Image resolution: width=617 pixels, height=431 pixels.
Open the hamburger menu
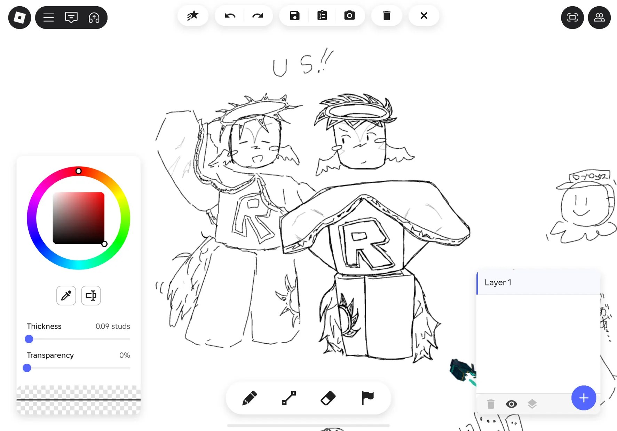(49, 17)
